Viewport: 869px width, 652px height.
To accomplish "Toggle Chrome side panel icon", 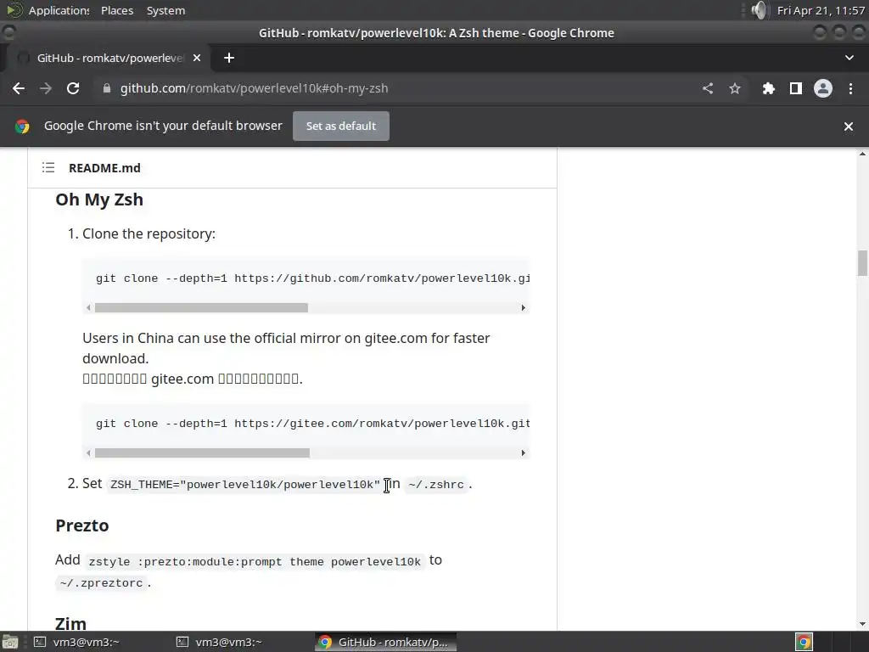I will tap(796, 88).
